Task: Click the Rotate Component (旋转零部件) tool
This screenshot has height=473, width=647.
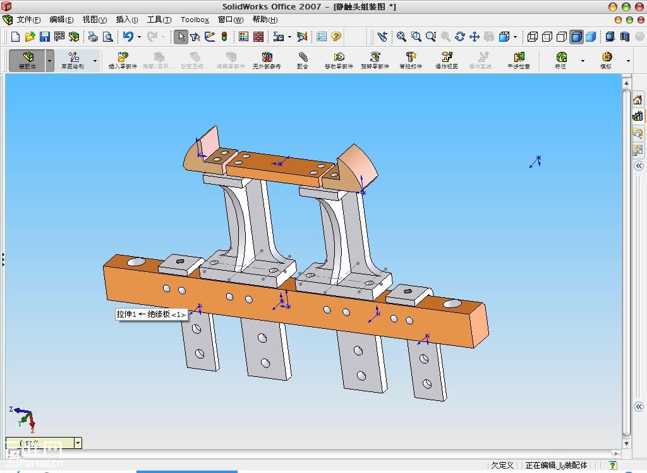Action: pos(375,60)
